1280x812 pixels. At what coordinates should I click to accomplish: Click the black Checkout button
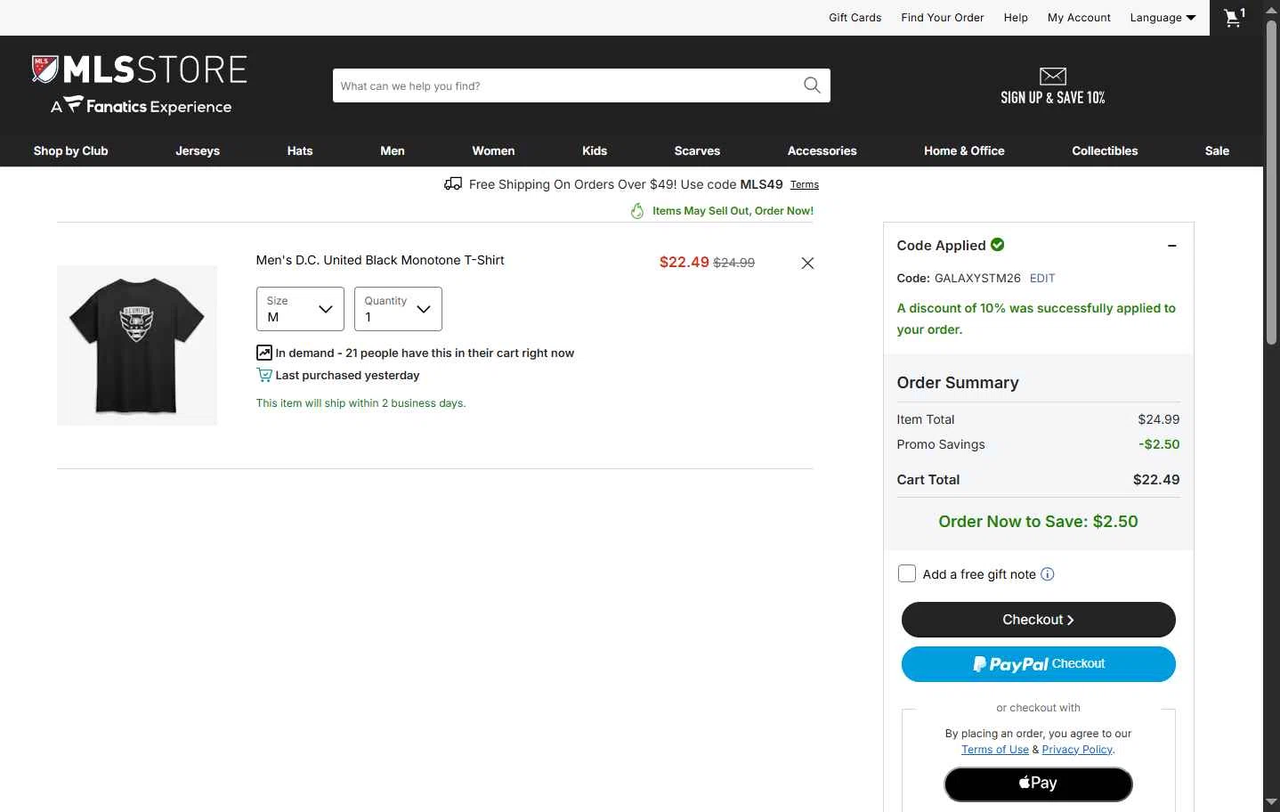point(1038,620)
